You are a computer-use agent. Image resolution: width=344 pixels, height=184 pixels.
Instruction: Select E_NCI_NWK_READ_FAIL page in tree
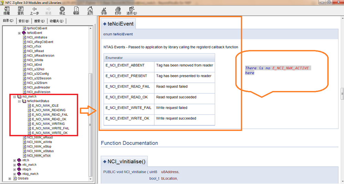(50, 115)
